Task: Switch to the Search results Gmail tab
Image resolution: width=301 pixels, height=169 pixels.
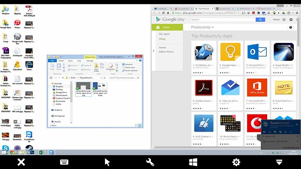Action: click(266, 8)
